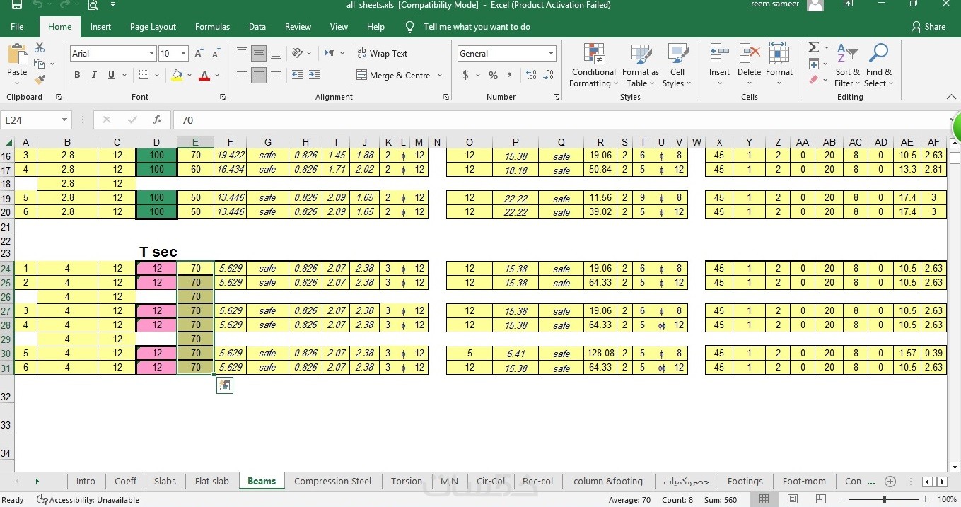Toggle Bold formatting
Screen dimensions: 961x507
[77, 75]
